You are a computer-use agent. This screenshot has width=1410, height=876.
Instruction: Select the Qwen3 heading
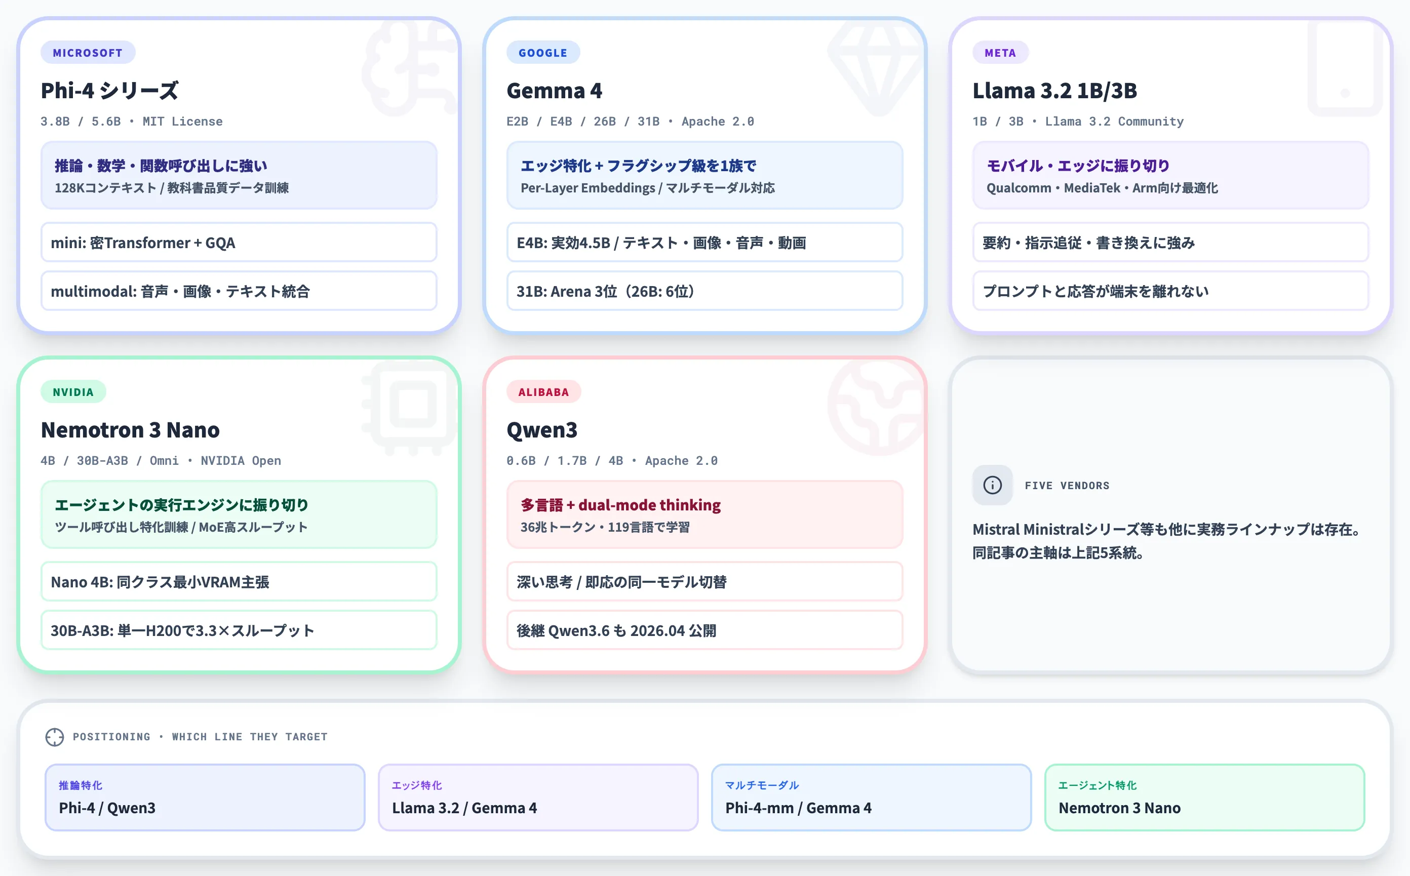point(542,430)
